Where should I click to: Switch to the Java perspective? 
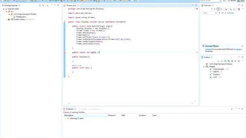coord(241,1)
